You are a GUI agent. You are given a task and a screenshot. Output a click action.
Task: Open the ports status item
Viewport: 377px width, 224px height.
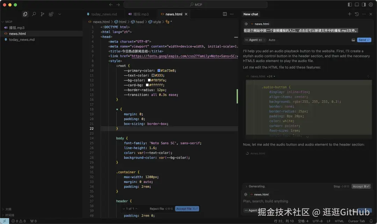click(x=34, y=221)
